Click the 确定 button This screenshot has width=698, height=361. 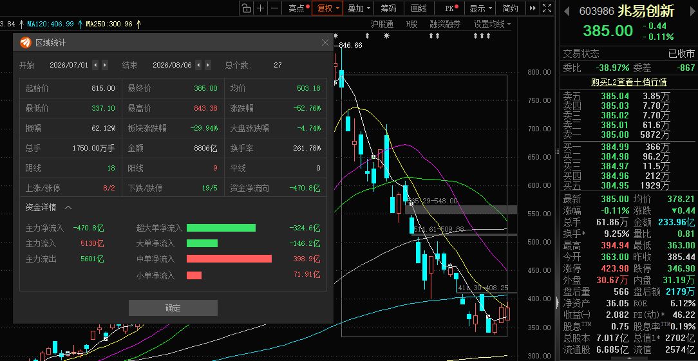[x=173, y=308]
